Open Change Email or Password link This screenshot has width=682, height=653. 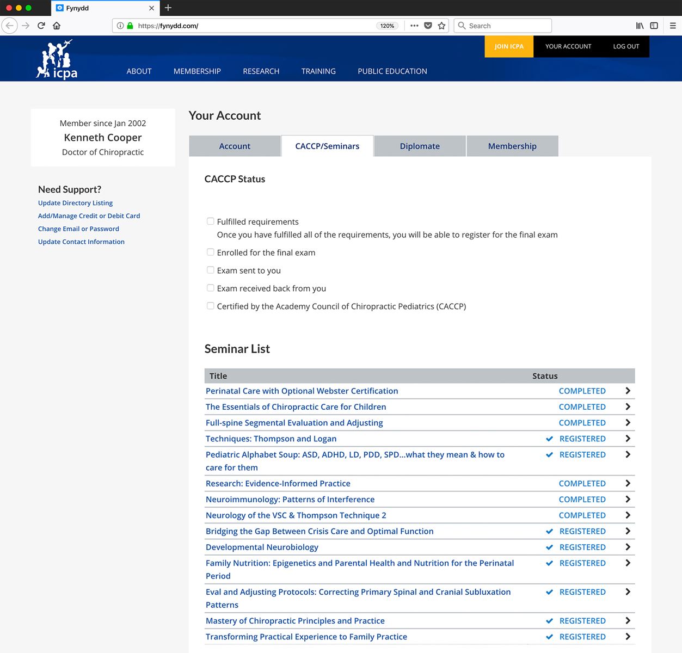coord(78,229)
